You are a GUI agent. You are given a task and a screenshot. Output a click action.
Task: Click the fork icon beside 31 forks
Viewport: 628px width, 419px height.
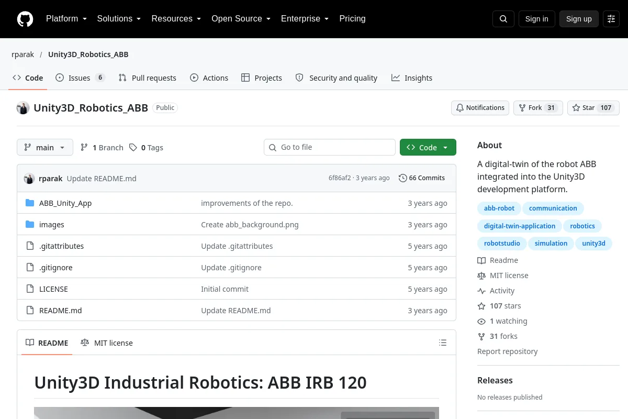[481, 336]
